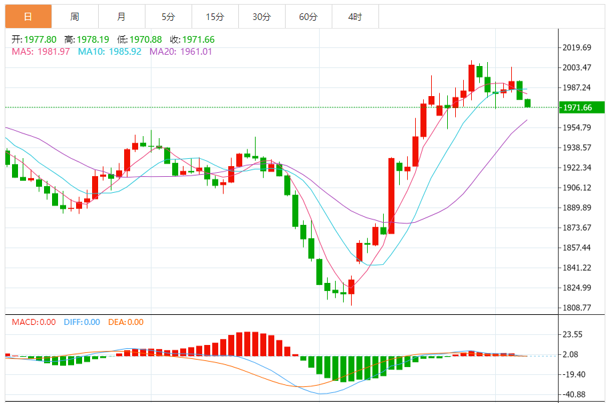608x403 pixels.
Task: Click the 2.08 MACD axis label
Action: click(x=571, y=354)
